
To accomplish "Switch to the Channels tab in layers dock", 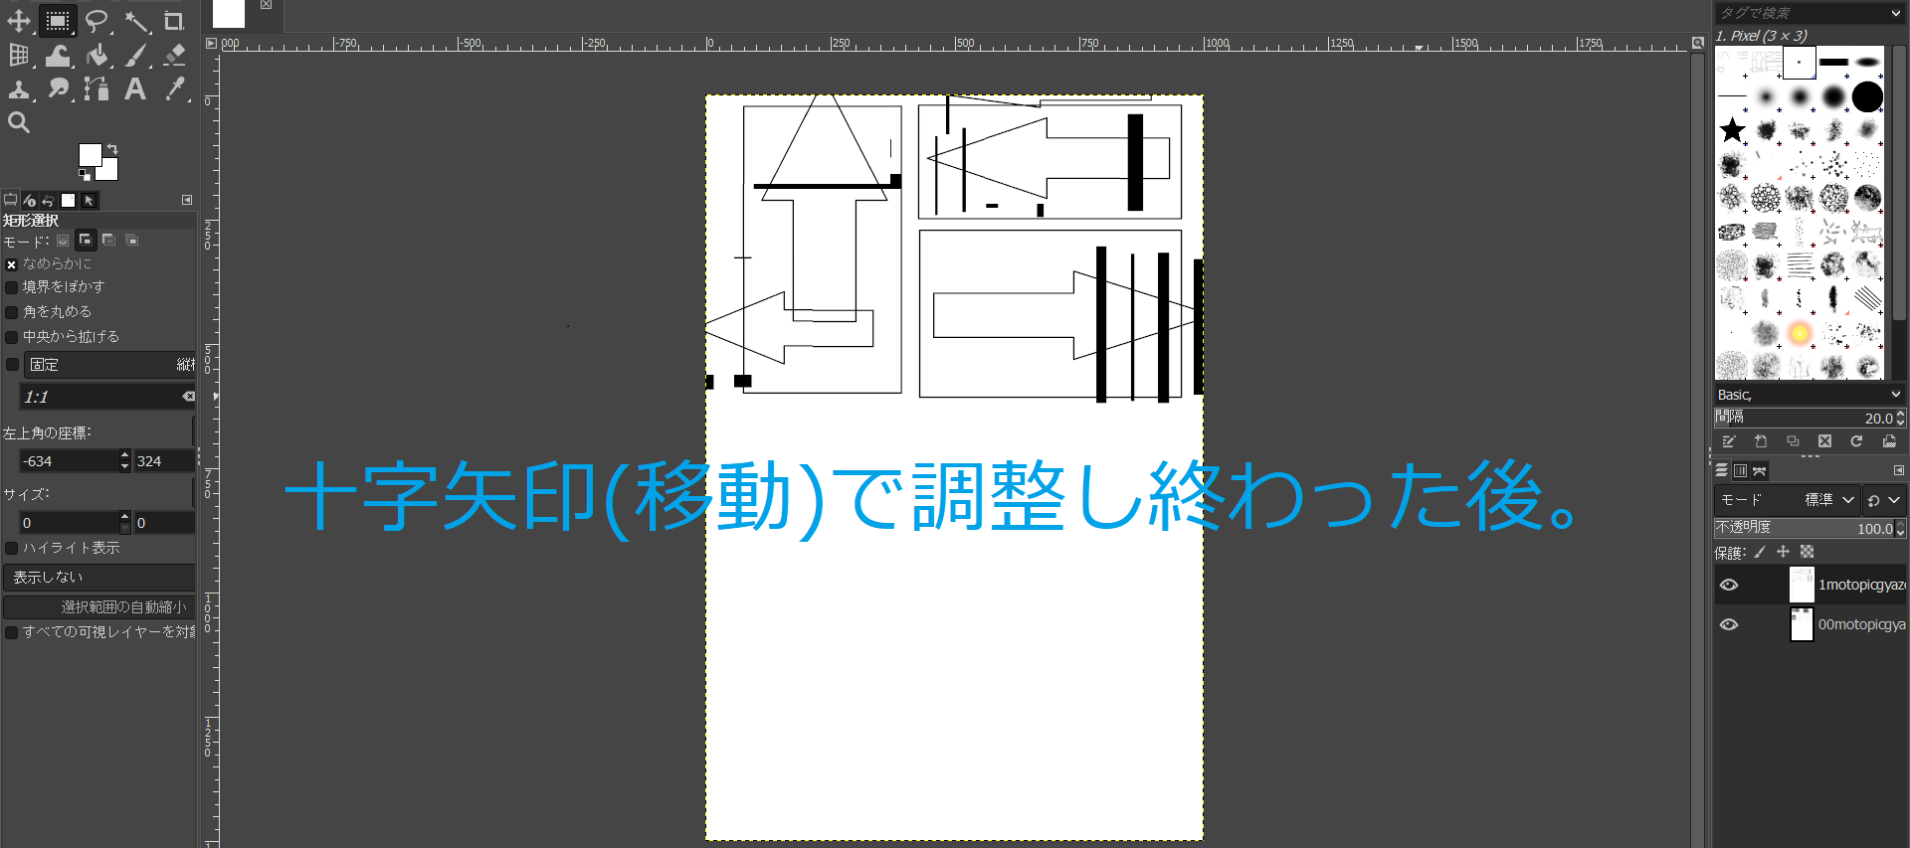I will tap(1740, 471).
